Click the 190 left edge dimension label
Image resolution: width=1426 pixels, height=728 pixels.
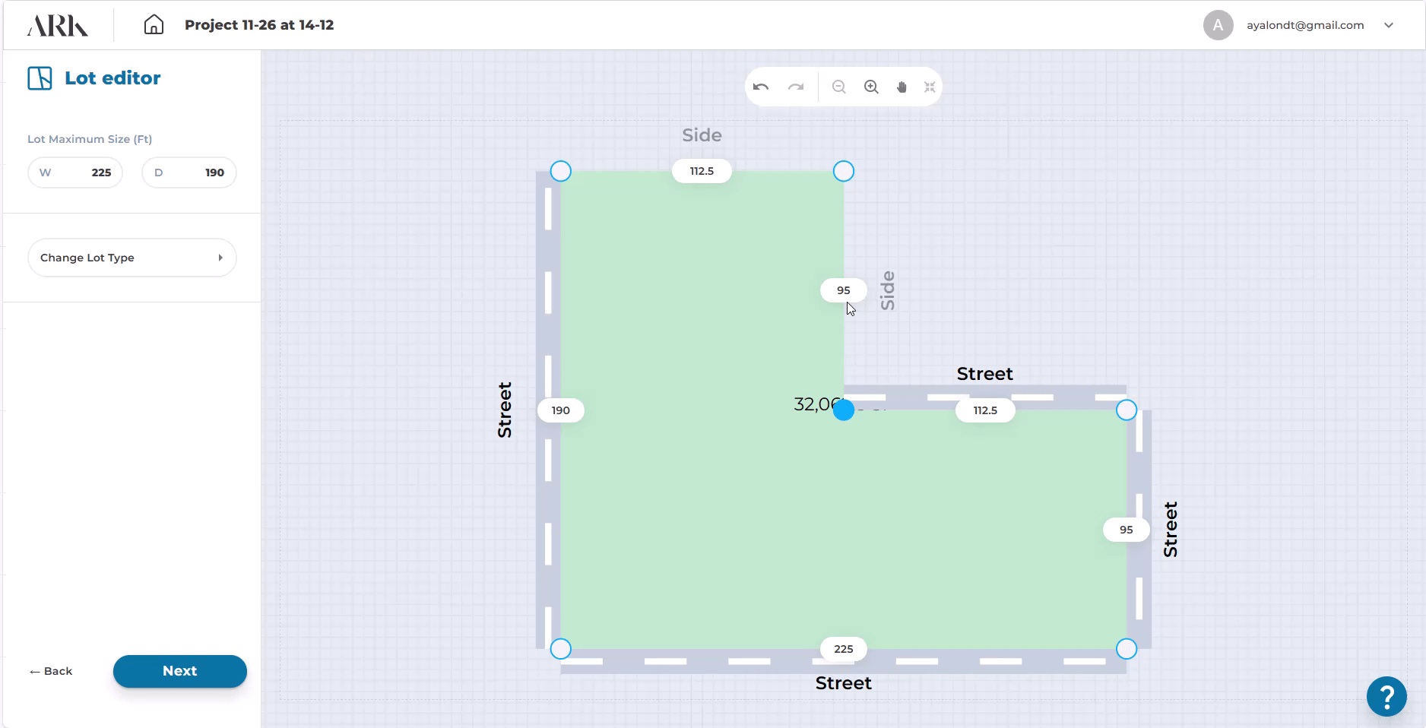point(560,410)
